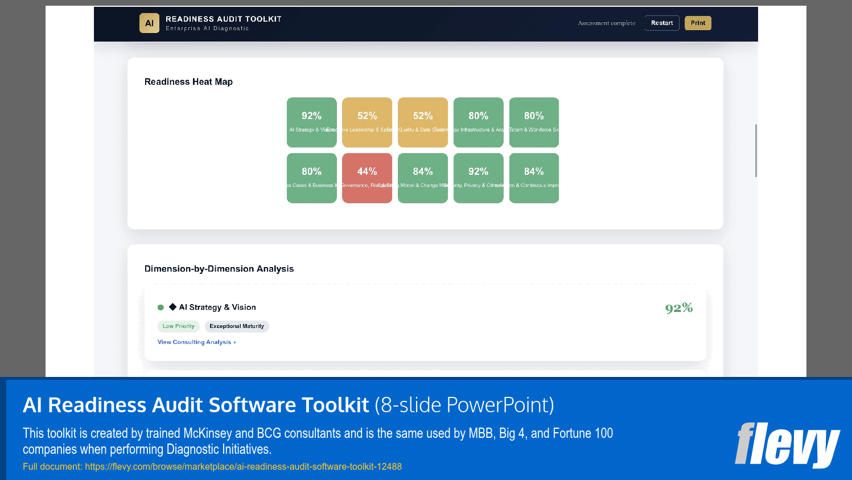Click the Readiness Heat Map heading
Viewport: 852px width, 480px height.
pos(188,82)
